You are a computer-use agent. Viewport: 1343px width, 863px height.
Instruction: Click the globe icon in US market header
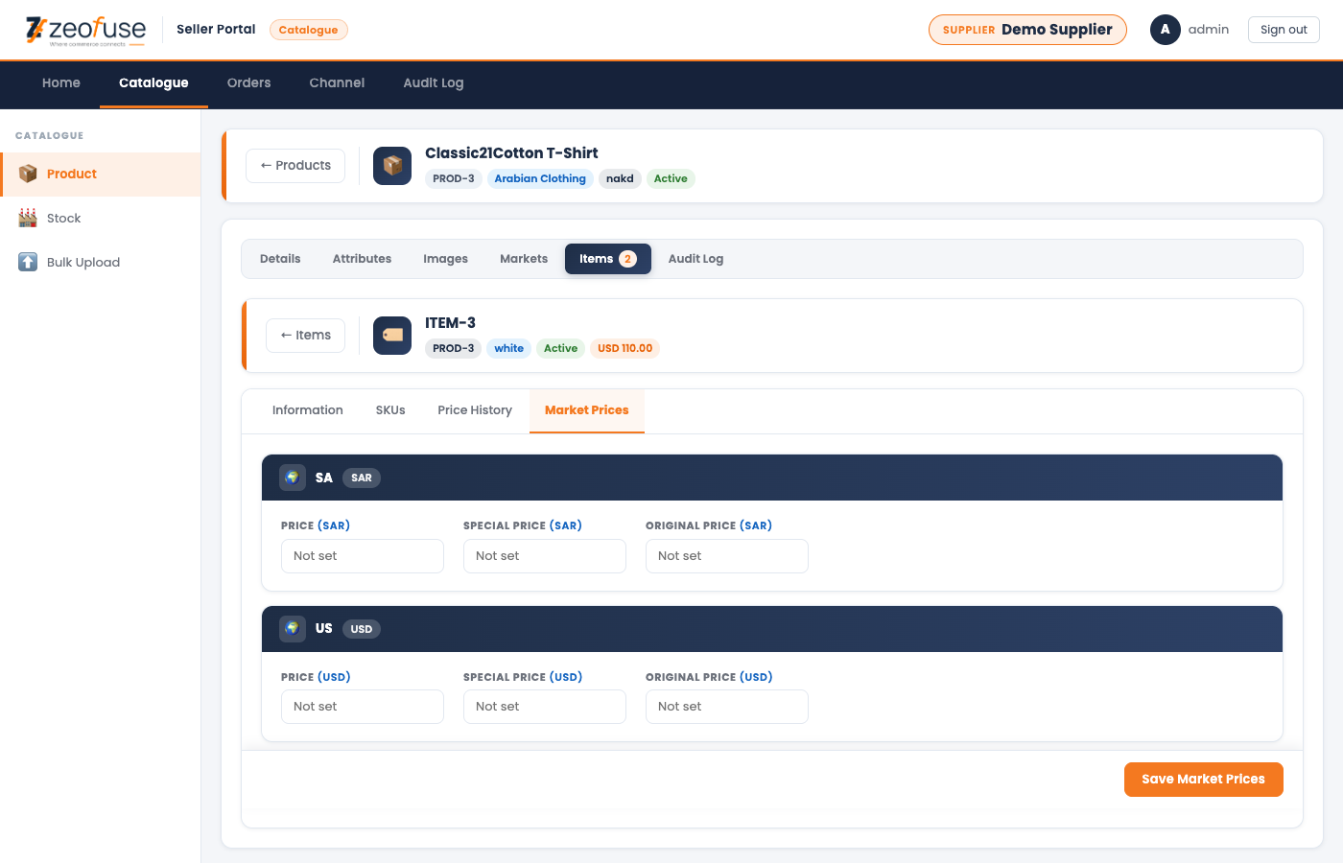(293, 629)
